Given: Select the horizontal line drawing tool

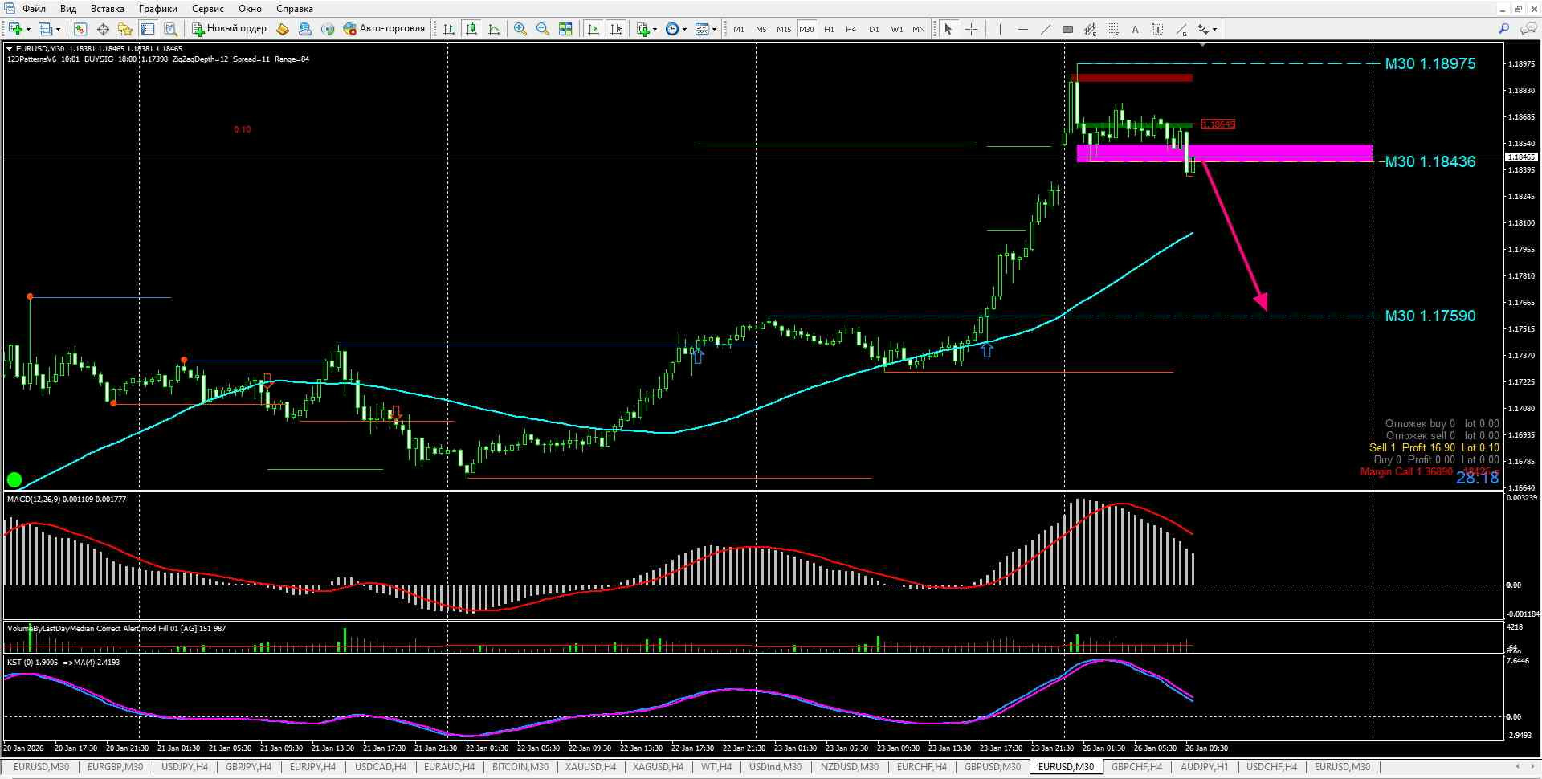Looking at the screenshot, I should pyautogui.click(x=1022, y=29).
